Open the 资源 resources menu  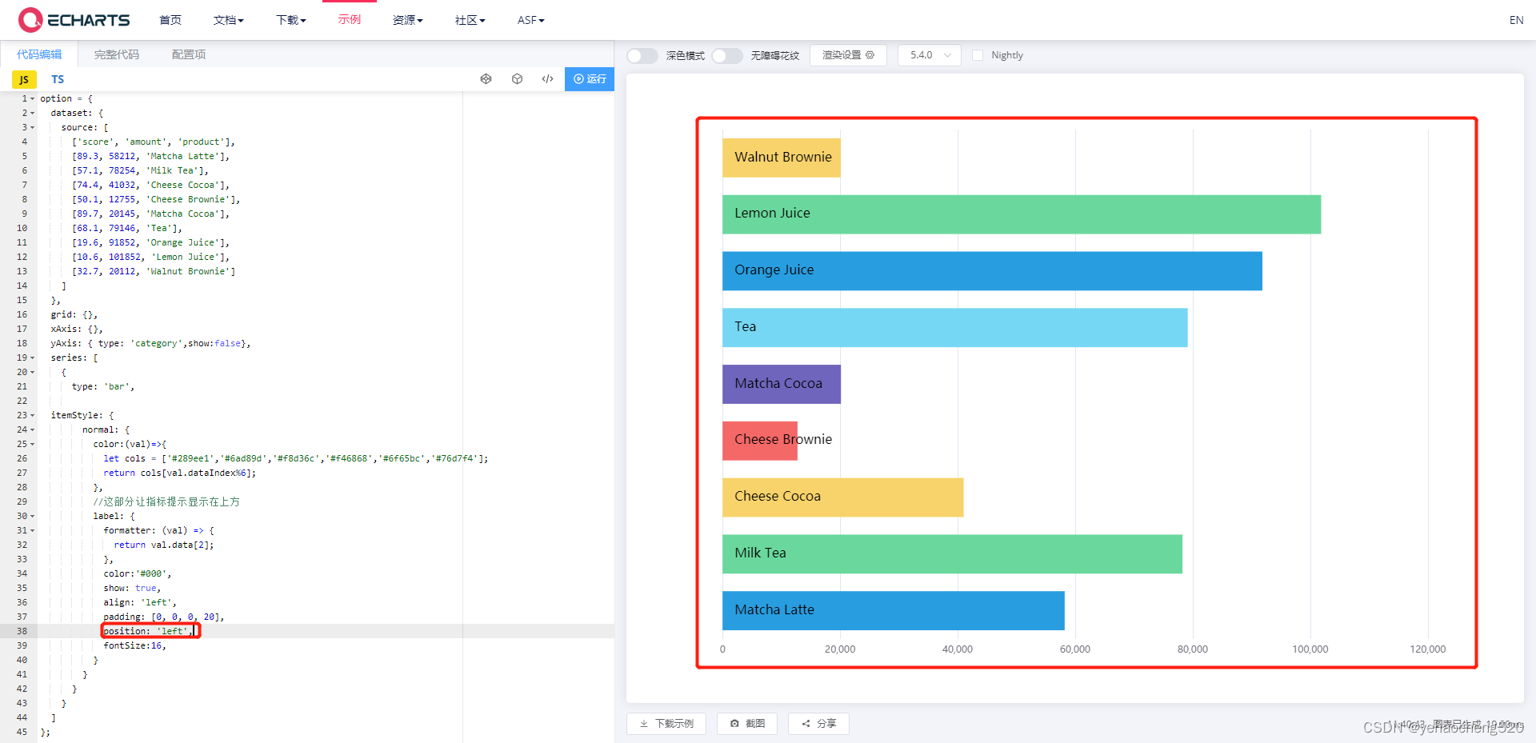point(407,20)
